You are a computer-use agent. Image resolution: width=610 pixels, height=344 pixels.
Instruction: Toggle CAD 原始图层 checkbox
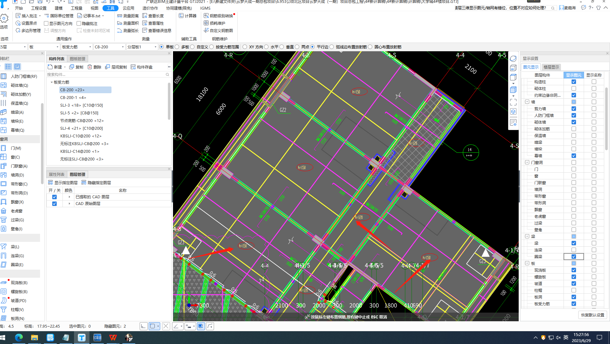54,204
